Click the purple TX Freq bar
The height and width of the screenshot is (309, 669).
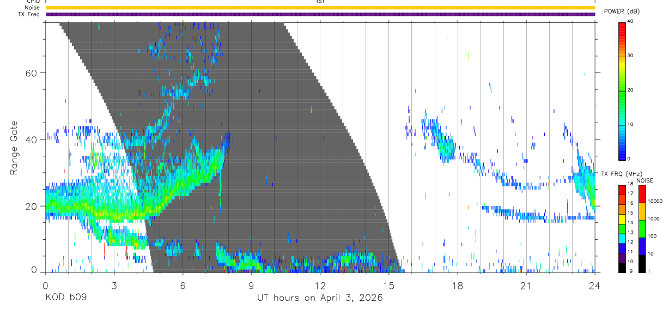coord(320,14)
